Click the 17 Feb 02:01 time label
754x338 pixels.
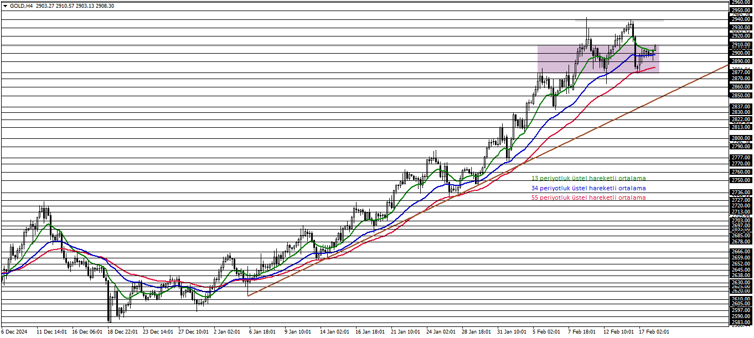tap(654, 332)
